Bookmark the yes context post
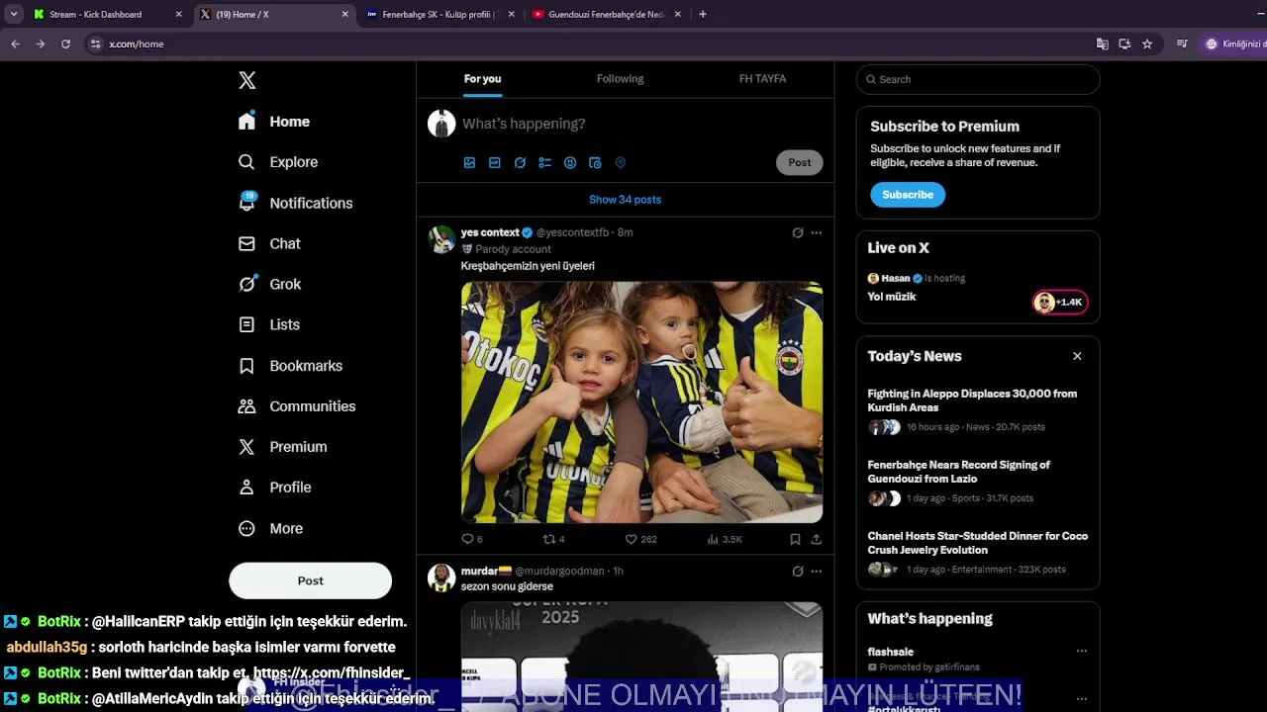 [x=795, y=539]
